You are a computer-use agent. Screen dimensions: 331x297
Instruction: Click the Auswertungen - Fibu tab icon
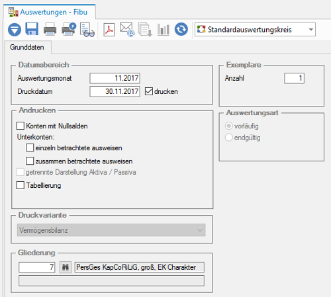pos(13,12)
